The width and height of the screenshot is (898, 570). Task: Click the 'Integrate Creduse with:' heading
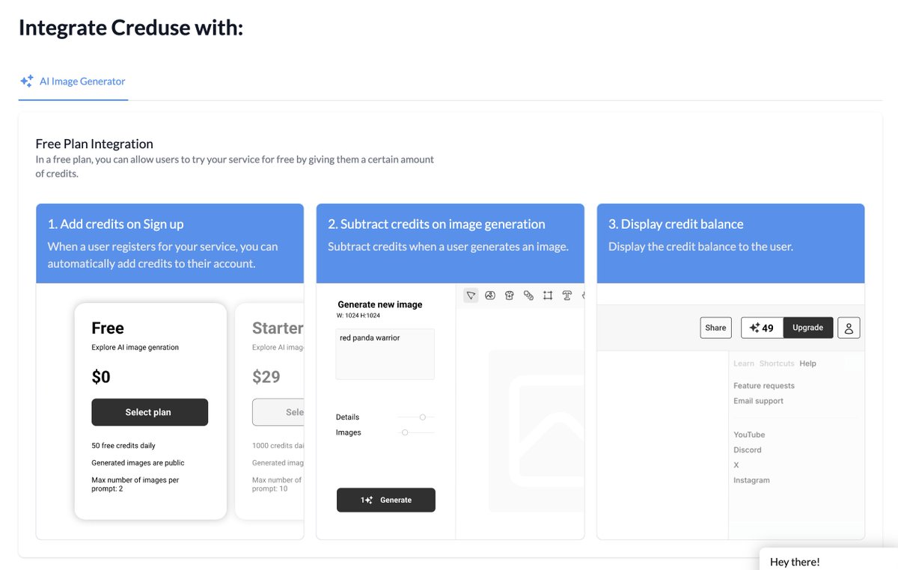(131, 28)
